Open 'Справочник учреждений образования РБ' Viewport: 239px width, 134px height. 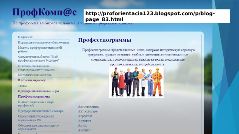[36, 118]
